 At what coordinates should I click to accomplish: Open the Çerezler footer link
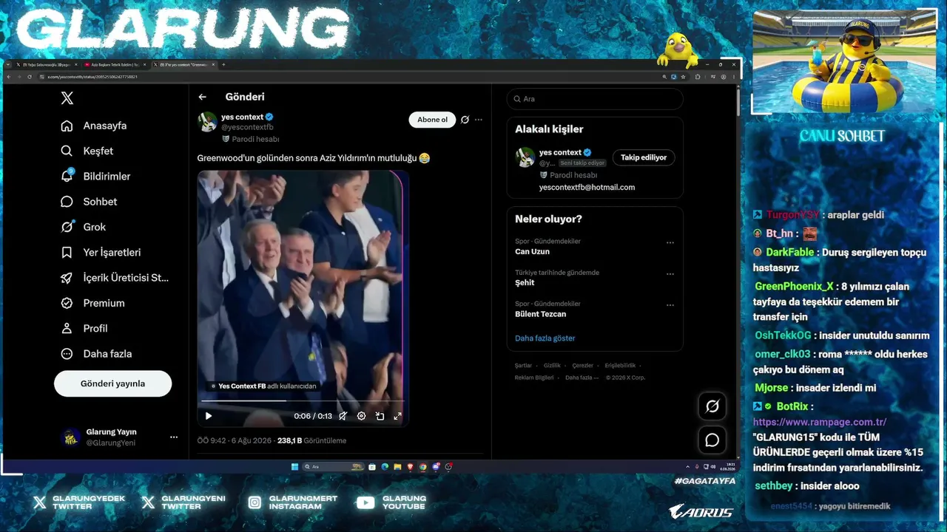(583, 366)
